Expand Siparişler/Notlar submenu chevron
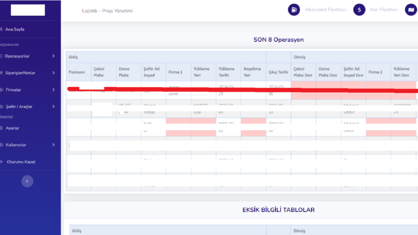The image size is (418, 235). coord(53,73)
